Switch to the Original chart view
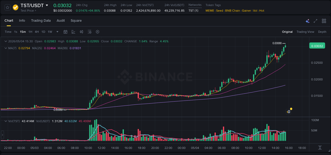 tap(287, 32)
